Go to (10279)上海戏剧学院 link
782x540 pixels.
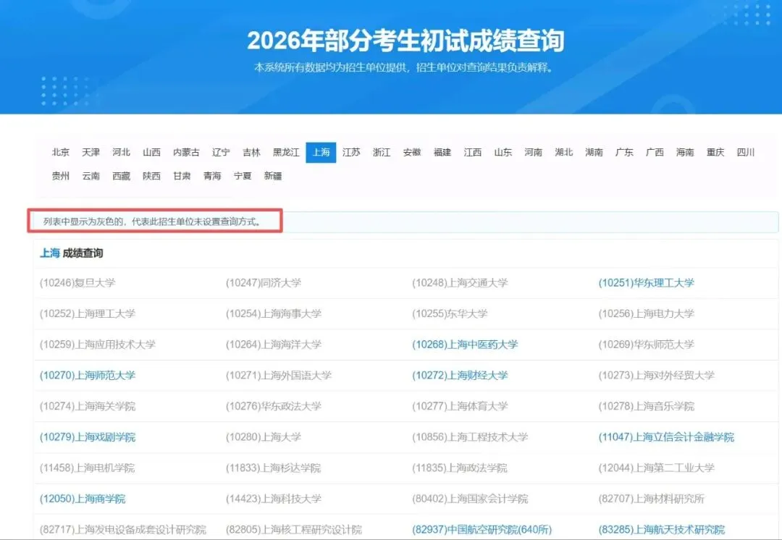coord(88,437)
